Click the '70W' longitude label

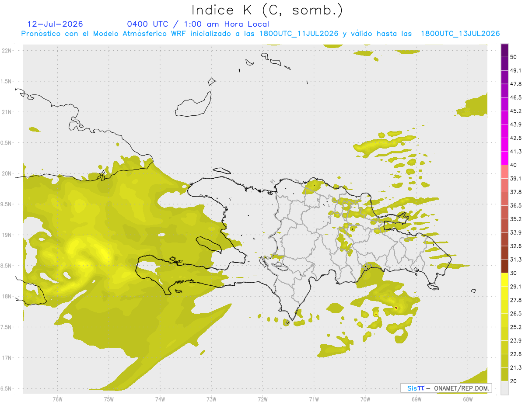[365, 399]
